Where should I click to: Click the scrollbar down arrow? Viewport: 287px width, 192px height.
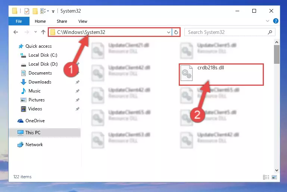coord(277,170)
